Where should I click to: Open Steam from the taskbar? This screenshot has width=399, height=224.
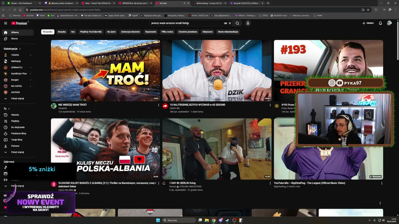point(228,220)
